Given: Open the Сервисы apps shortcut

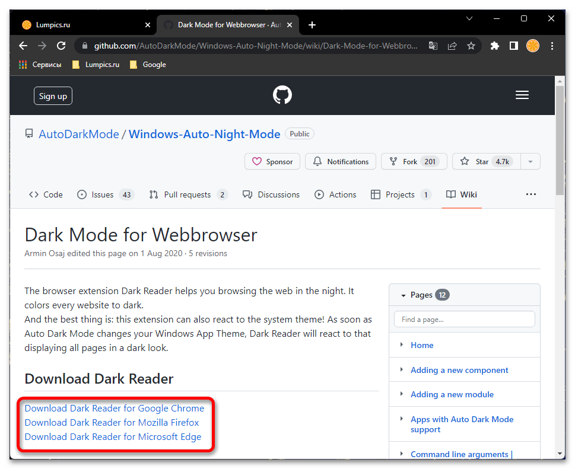Looking at the screenshot, I should click(x=40, y=65).
